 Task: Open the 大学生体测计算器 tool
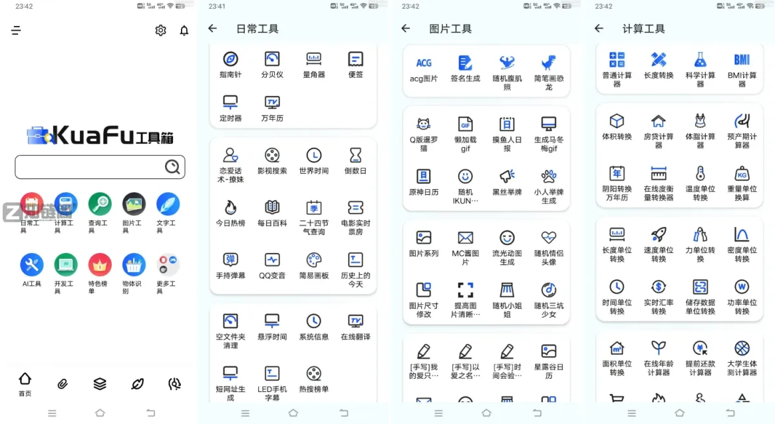742,358
